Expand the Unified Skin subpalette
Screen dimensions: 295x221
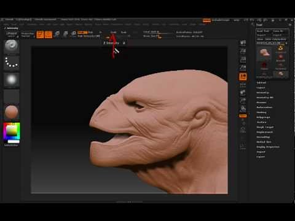264,142
